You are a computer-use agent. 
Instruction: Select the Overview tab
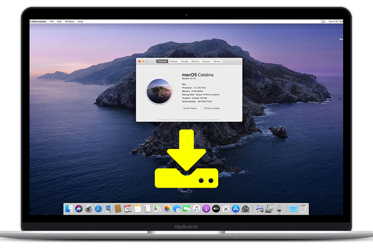click(162, 61)
